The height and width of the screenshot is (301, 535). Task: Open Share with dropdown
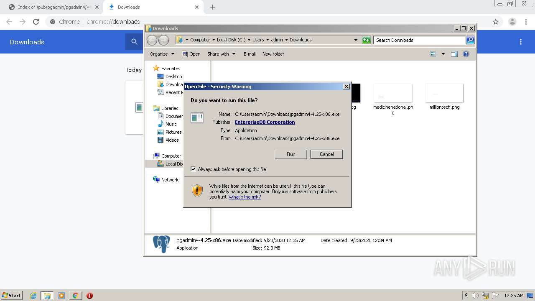(x=222, y=54)
